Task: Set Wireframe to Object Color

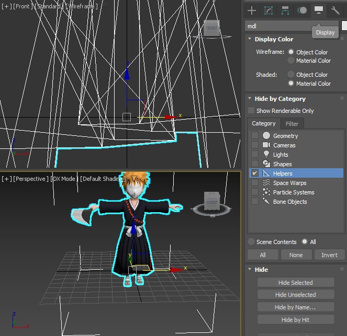Action: click(x=291, y=52)
